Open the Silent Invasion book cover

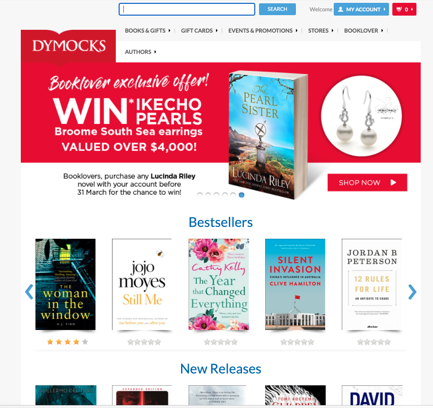[x=295, y=284]
